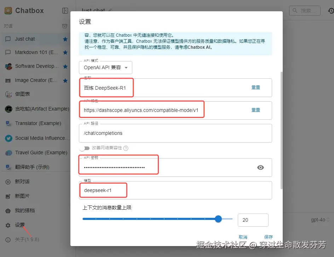The width and height of the screenshot is (334, 257).
Task: Click the API 域名 URL field
Action: (x=175, y=110)
